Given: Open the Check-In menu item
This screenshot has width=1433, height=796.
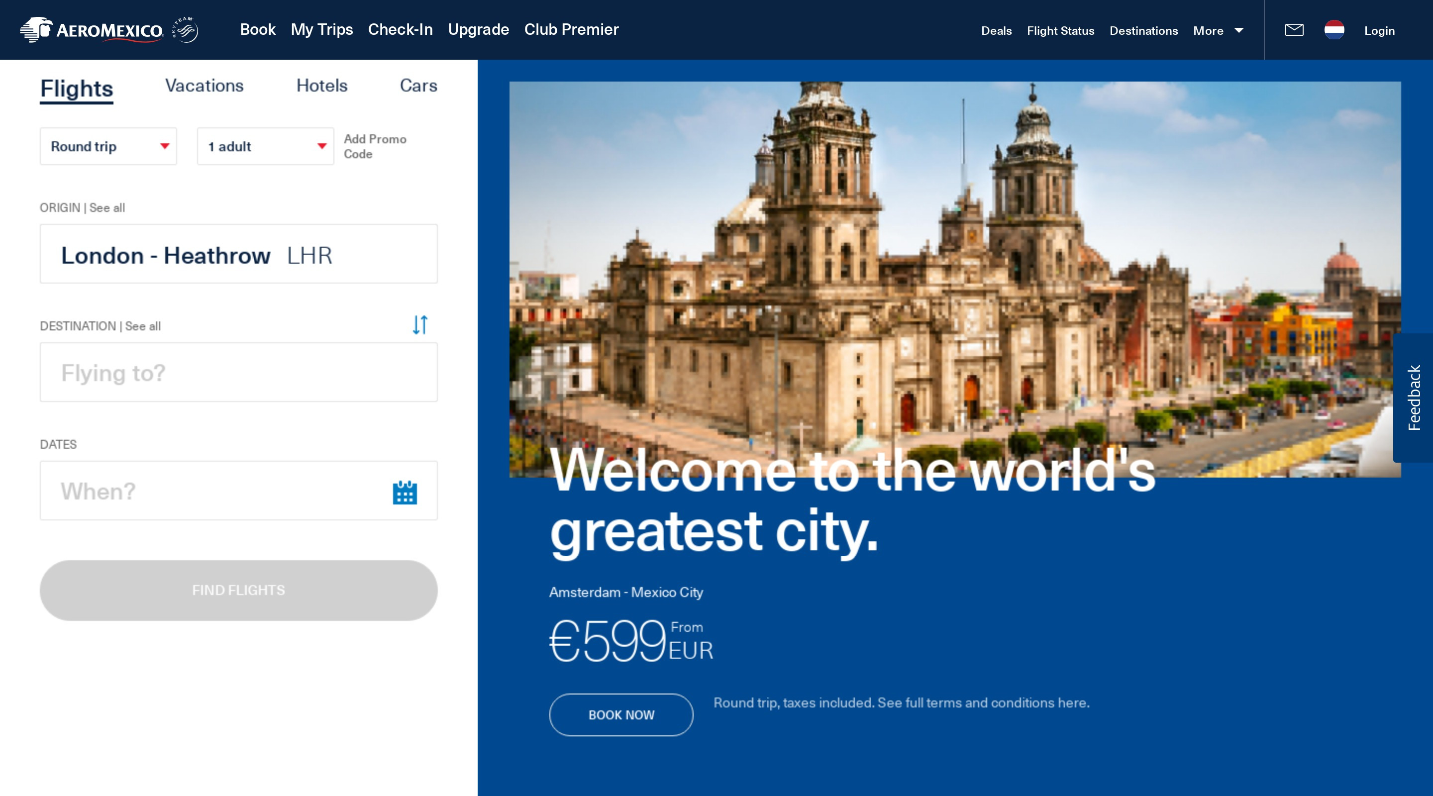Looking at the screenshot, I should 400,29.
